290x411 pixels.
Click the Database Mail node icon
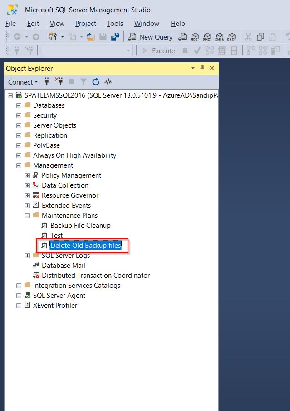[x=36, y=266]
